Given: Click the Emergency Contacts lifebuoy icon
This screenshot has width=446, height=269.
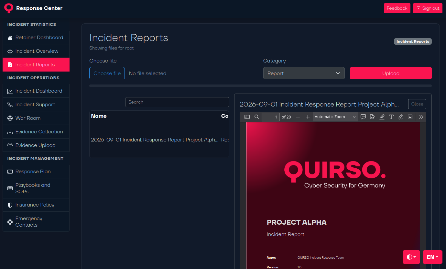Looking at the screenshot, I should (x=10, y=222).
